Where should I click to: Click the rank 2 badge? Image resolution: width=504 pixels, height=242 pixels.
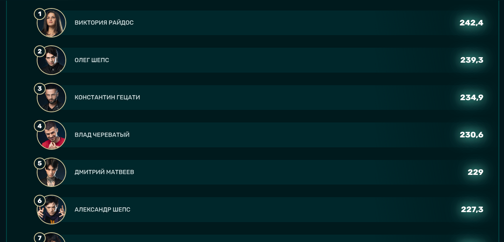(40, 51)
